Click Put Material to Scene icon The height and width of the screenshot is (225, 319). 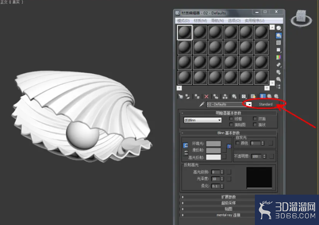pyautogui.click(x=188, y=96)
